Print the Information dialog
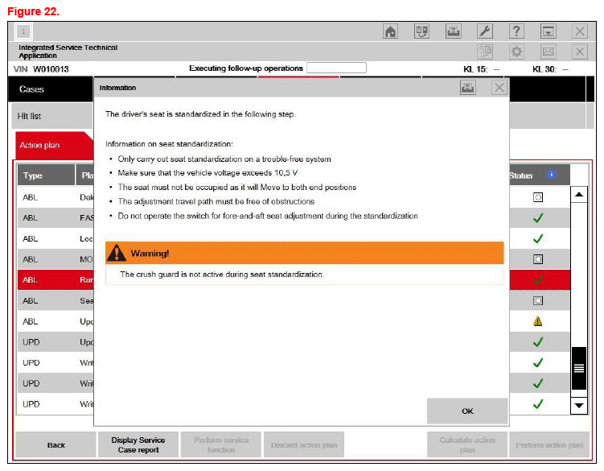This screenshot has width=604, height=471. 468,88
